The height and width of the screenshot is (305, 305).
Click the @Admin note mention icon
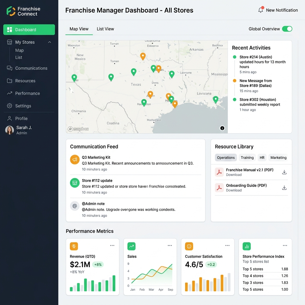(x=75, y=206)
